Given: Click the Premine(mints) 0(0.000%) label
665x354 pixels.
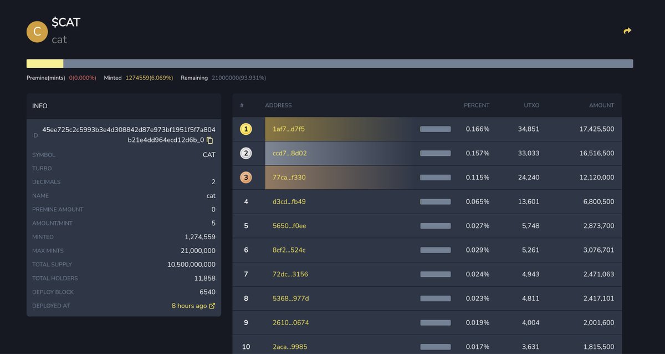Looking at the screenshot, I should tap(62, 78).
